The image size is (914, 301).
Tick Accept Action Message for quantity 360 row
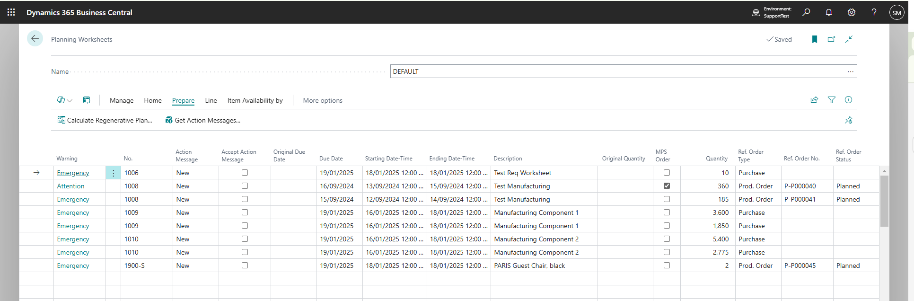pyautogui.click(x=245, y=186)
